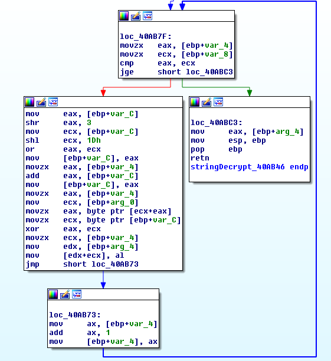This screenshot has height=361, width=331.
Task: Follow jge target short loc_40ABC3
Action: pos(195,72)
